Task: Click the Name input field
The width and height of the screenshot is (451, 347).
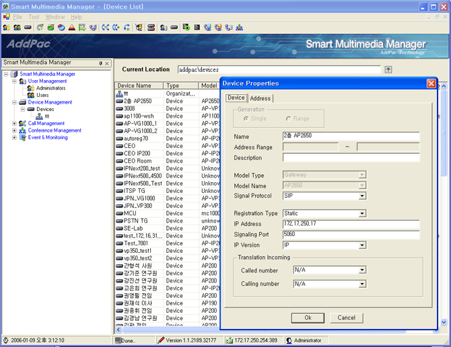Action: [351, 137]
